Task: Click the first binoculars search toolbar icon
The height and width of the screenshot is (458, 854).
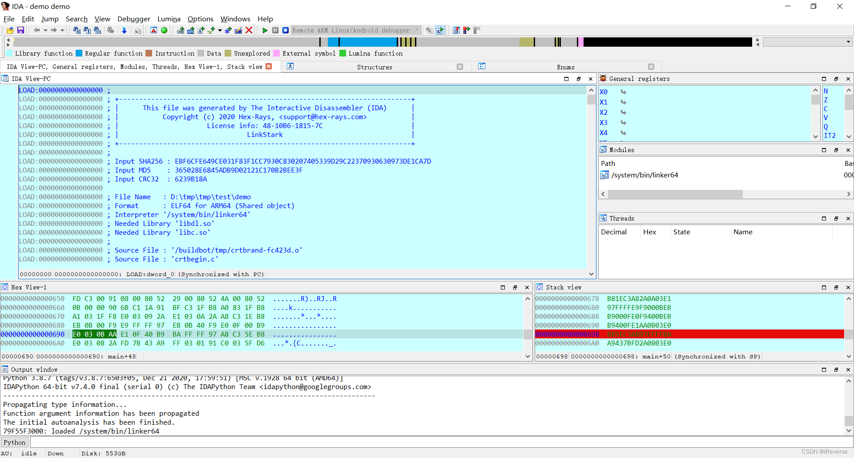Action: [77, 30]
